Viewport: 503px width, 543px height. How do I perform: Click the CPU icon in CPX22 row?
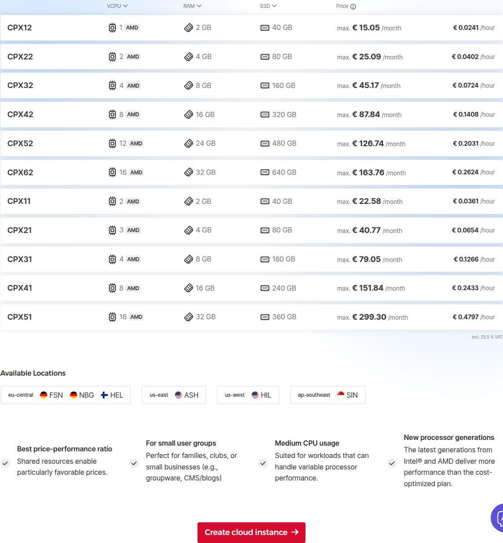click(x=112, y=57)
